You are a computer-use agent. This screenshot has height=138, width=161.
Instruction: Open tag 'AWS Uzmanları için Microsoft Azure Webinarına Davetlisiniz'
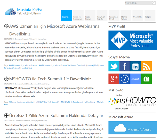point(62,65)
